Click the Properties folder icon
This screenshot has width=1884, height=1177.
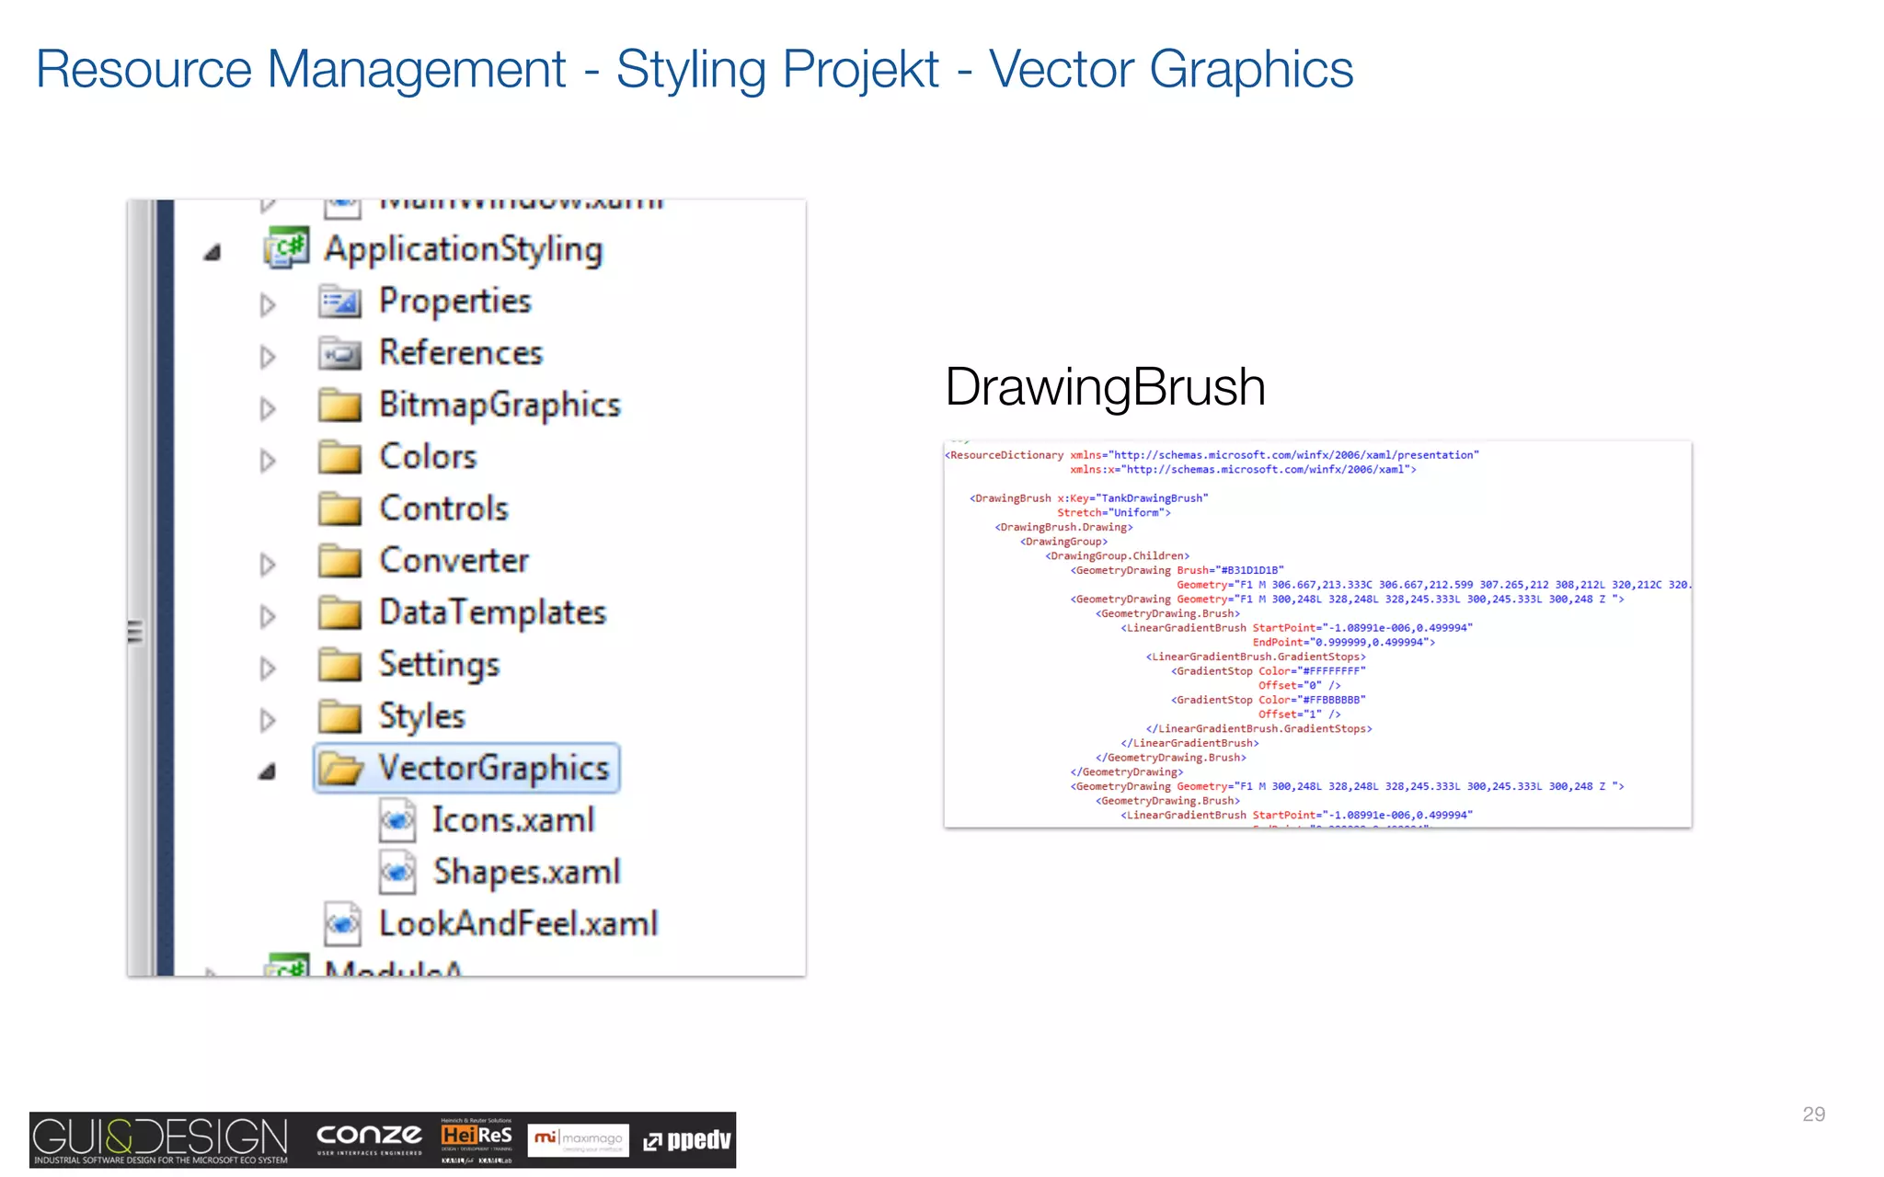click(x=339, y=302)
